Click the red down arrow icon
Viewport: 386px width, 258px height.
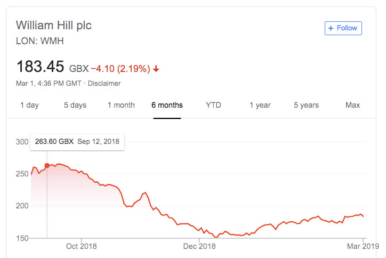[156, 69]
